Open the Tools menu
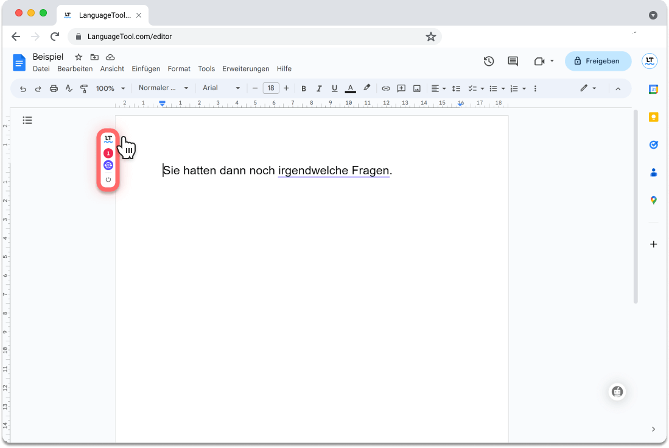Screen dimensions: 669x448 click(206, 69)
